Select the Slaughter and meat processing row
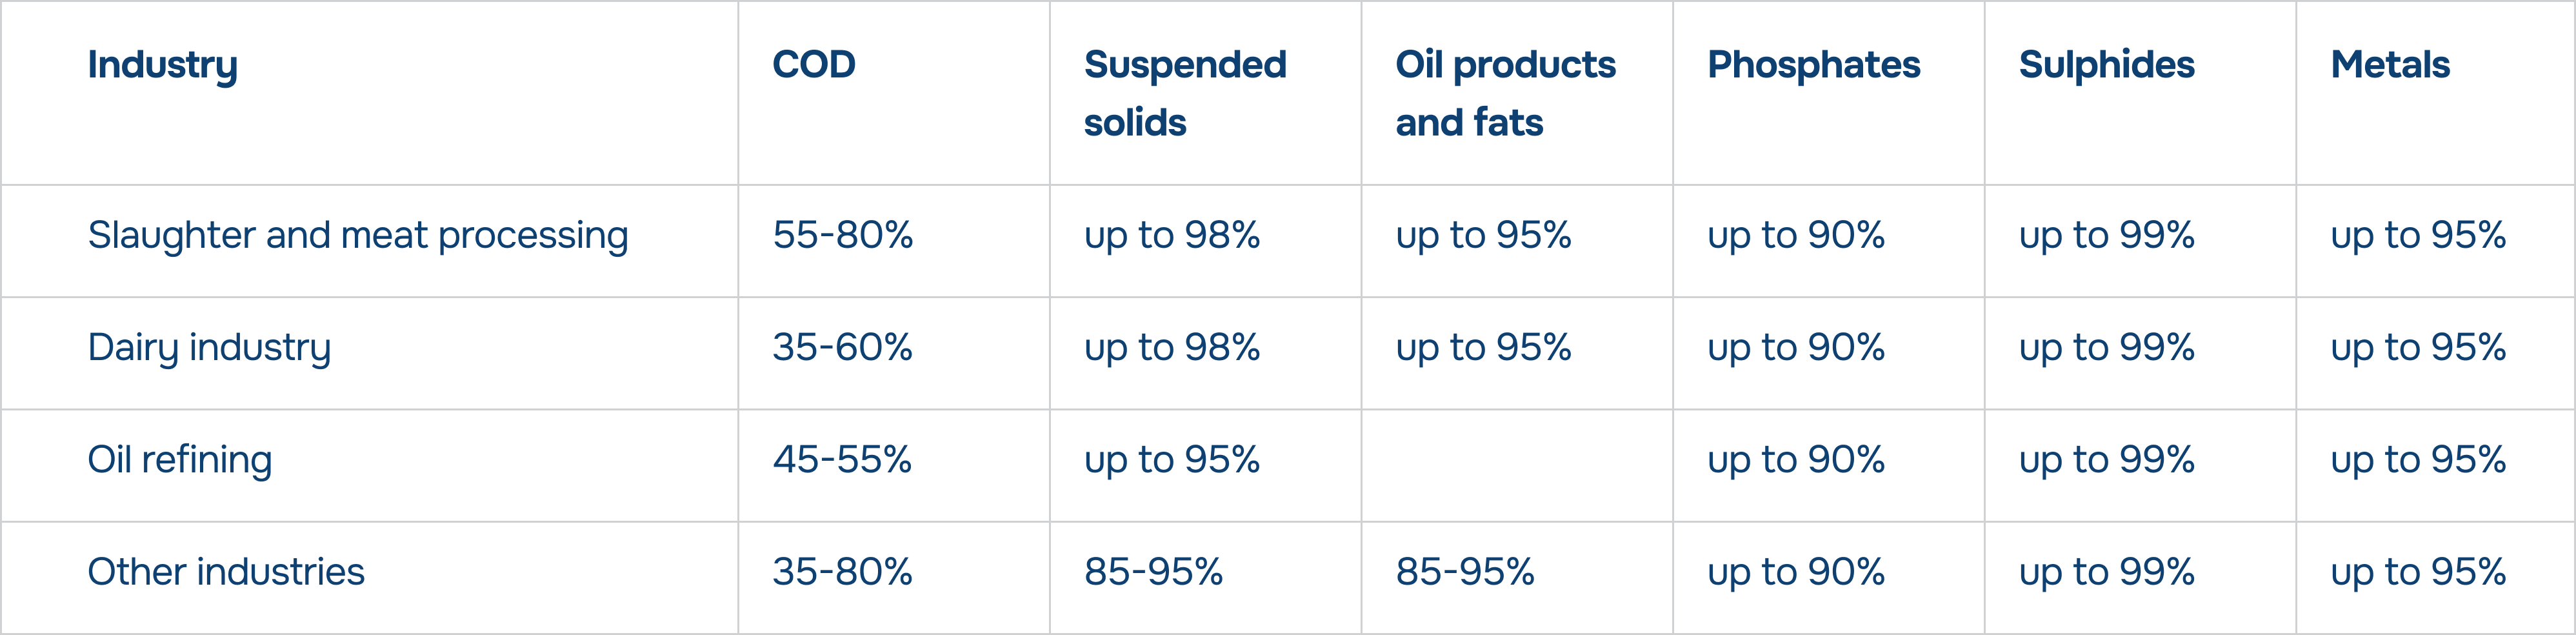The width and height of the screenshot is (2576, 635). (357, 236)
